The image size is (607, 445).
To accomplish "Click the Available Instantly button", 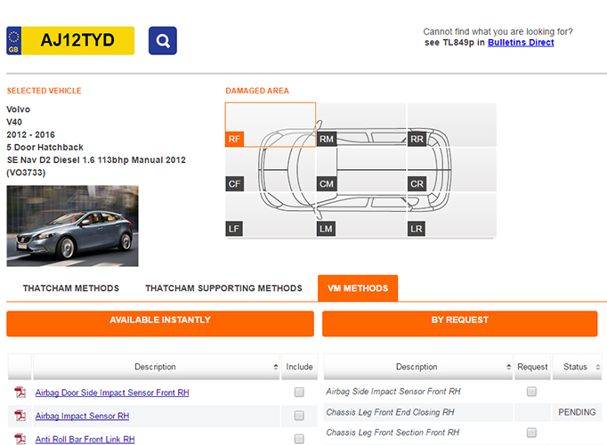I will coord(160,324).
